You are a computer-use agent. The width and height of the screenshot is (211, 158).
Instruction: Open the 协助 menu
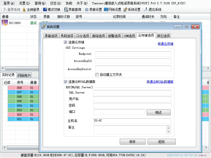tap(69, 3)
